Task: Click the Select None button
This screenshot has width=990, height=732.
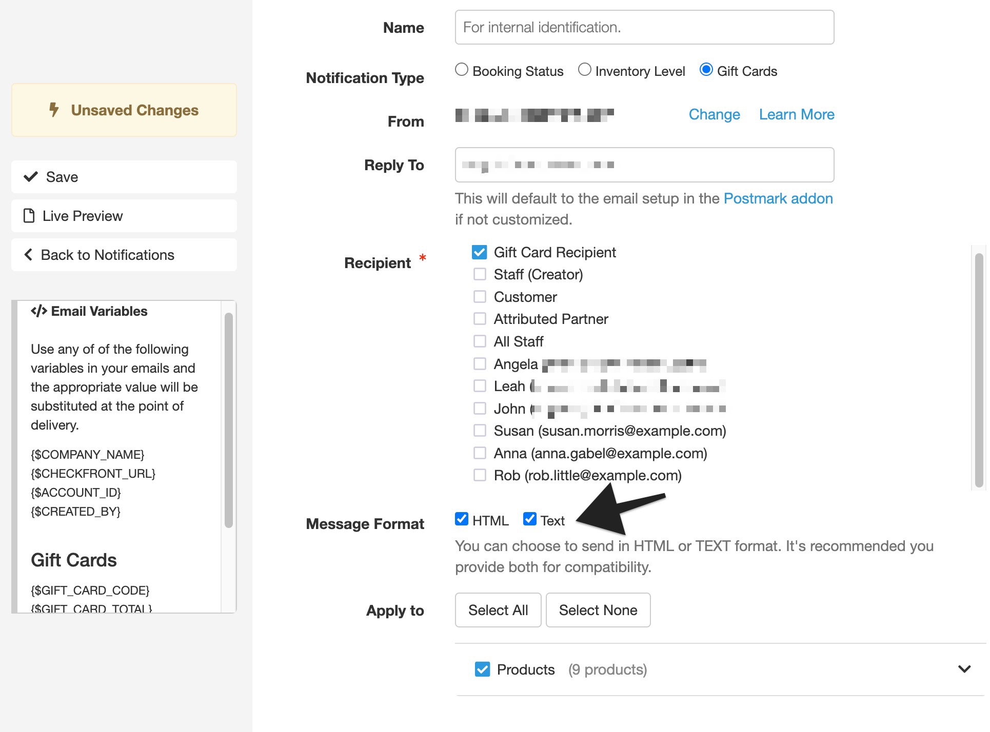Action: [x=598, y=610]
